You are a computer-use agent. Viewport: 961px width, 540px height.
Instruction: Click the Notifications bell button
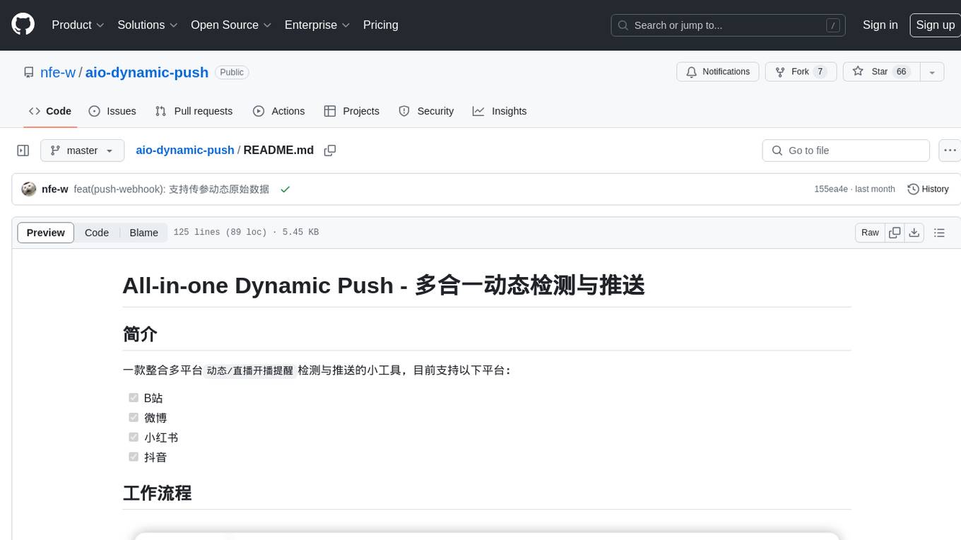point(718,72)
